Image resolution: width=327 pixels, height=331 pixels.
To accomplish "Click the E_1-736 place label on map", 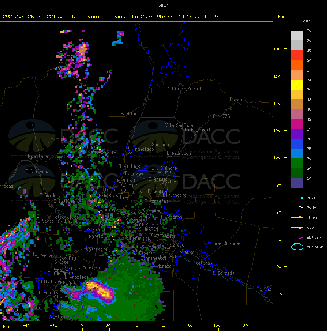I will pyautogui.click(x=221, y=116).
